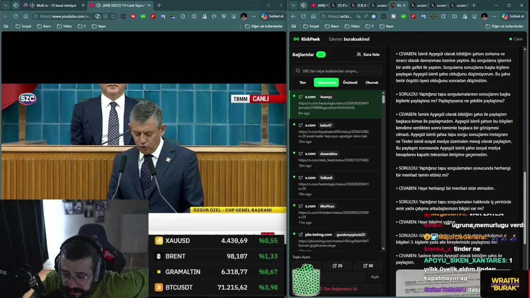Image resolution: width=530 pixels, height=298 pixels.
Task: Open Extensions puzzle icon in right browser
Action: point(443,16)
